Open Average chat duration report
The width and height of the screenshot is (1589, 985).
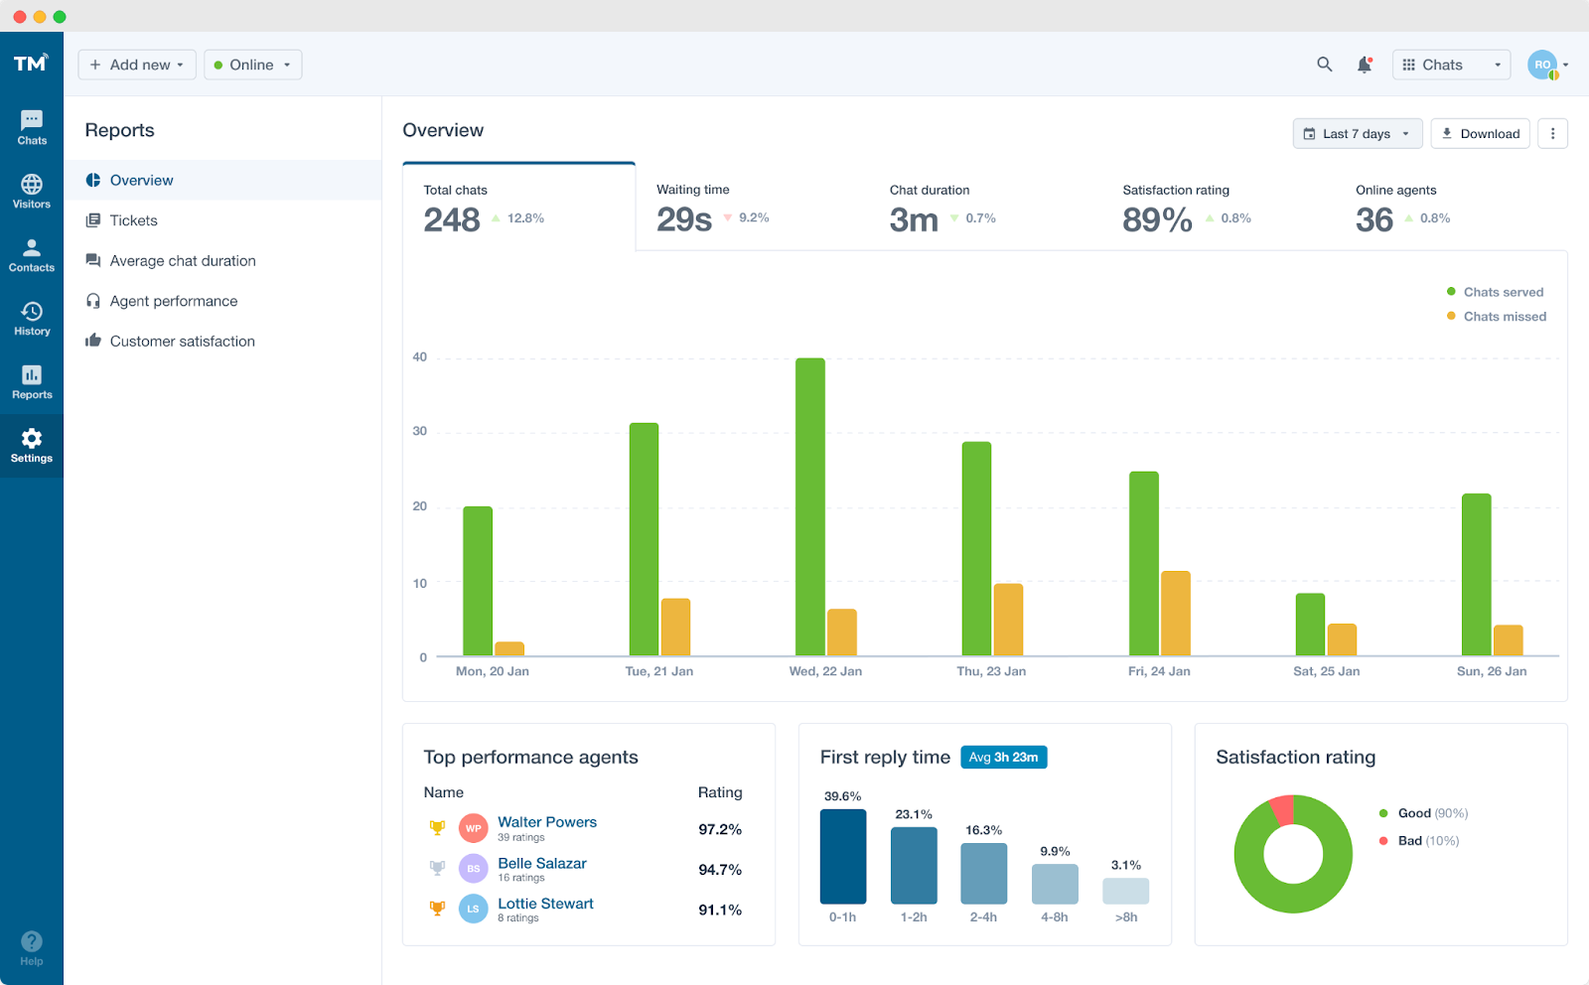coord(223,260)
